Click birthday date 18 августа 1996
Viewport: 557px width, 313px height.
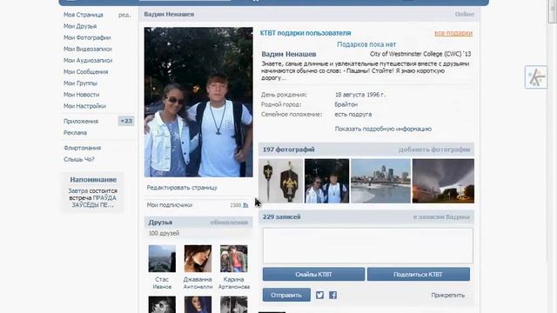coord(359,95)
